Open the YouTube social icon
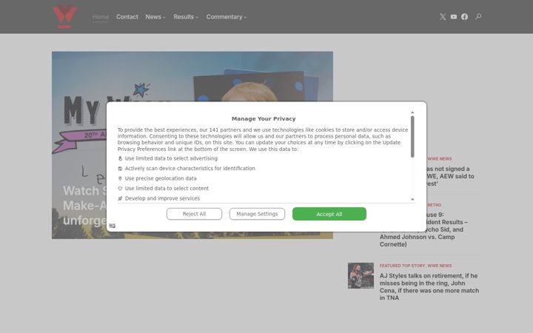Viewport: 533px width, 333px height. [454, 16]
